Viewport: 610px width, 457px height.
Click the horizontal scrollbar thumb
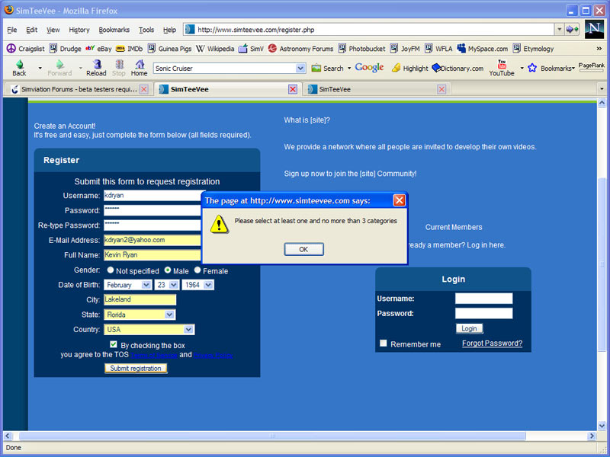click(272, 436)
